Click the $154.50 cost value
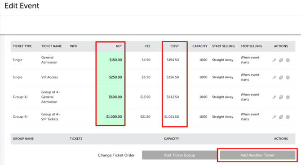This screenshot has height=165, width=301. click(x=173, y=60)
